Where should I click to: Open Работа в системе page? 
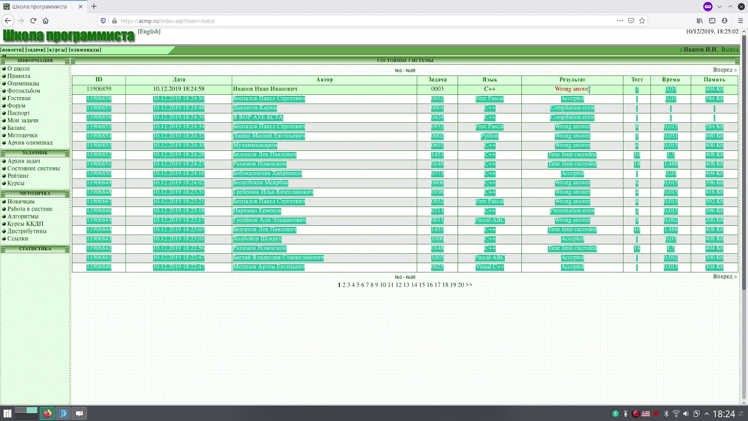(30, 209)
